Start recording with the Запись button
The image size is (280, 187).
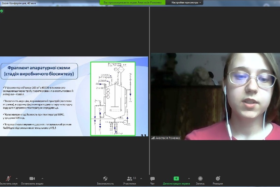pyautogui.click(x=200, y=179)
